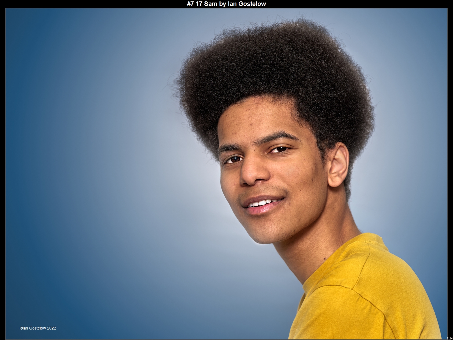This screenshot has width=453, height=340.
Task: Select the name "Ian Gostelow" in the title
Action: click(x=247, y=4)
